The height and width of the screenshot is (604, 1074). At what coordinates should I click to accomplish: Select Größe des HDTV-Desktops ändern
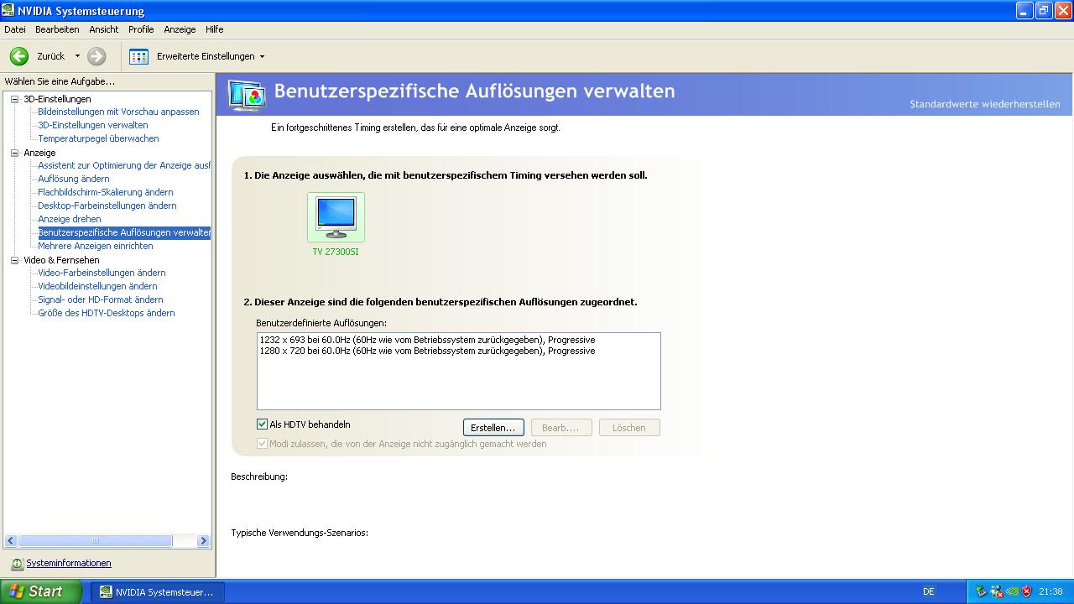click(x=107, y=313)
